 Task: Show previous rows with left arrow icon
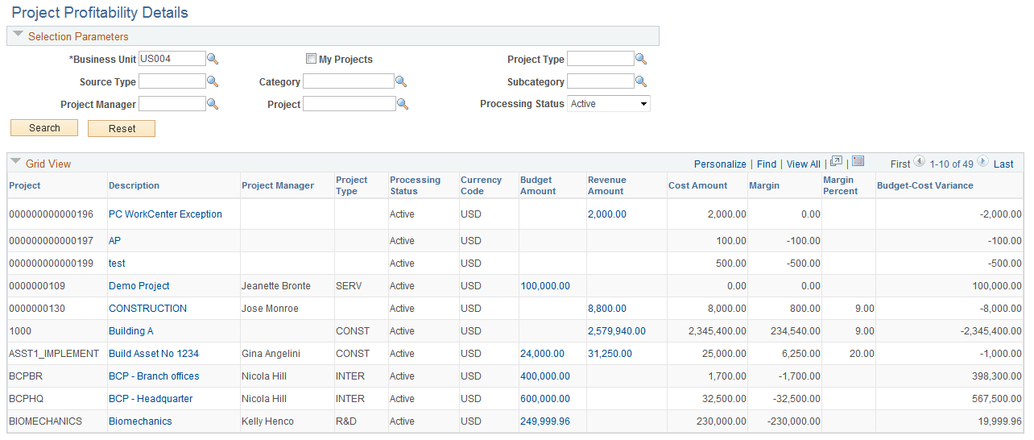920,162
